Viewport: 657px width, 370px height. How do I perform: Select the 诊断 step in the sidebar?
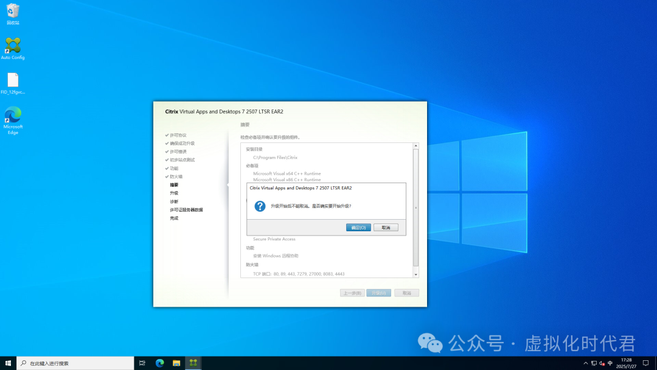coord(174,201)
